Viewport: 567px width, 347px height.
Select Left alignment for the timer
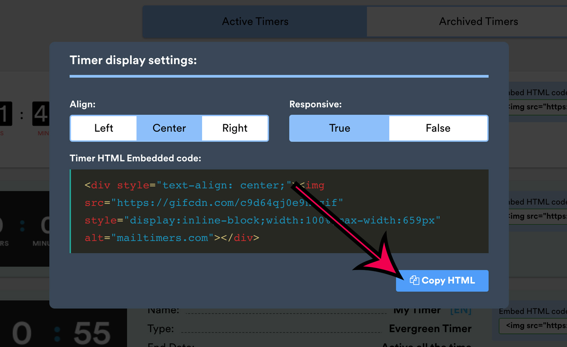pyautogui.click(x=103, y=128)
